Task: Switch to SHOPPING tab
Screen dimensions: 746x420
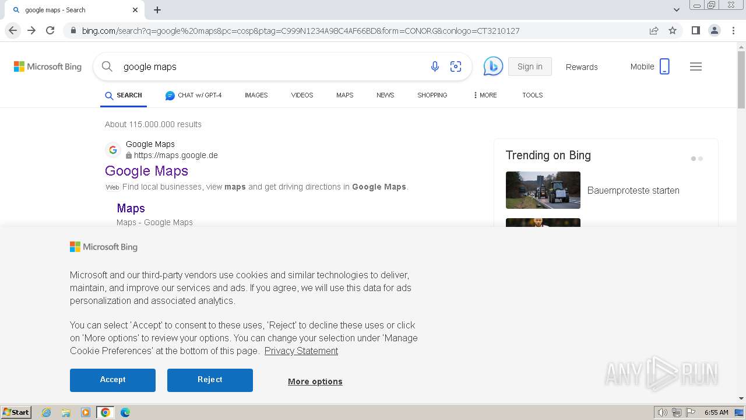Action: coord(432,95)
